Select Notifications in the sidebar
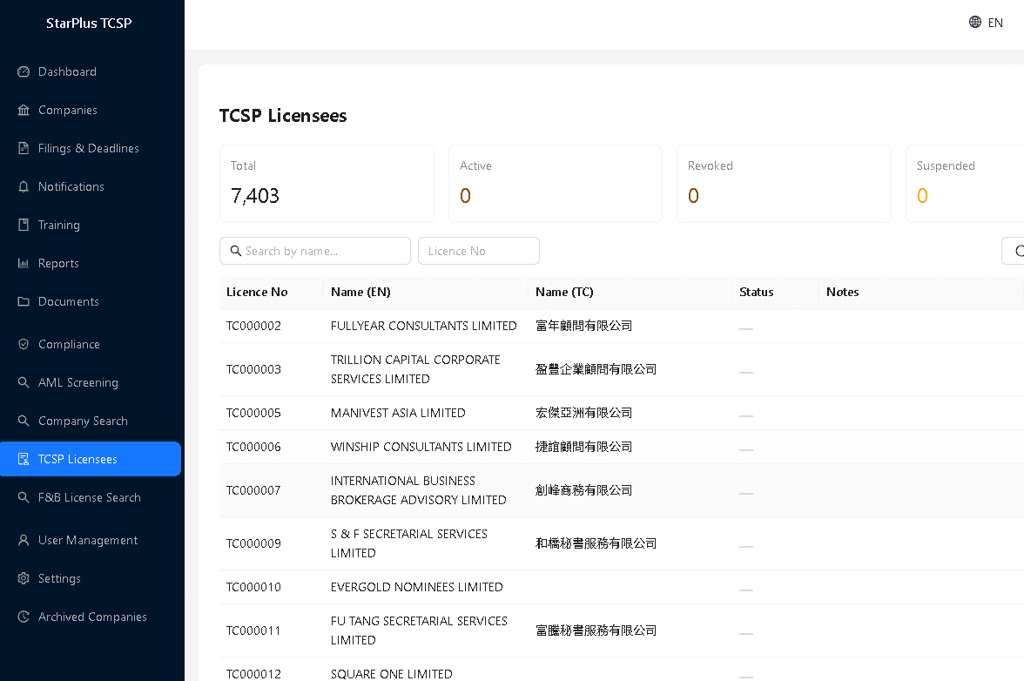 pyautogui.click(x=91, y=186)
